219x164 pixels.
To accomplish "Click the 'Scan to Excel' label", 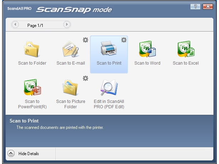I will (x=186, y=63).
